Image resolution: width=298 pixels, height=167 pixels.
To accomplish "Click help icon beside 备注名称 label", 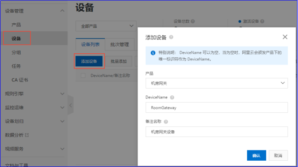I will [166, 122].
